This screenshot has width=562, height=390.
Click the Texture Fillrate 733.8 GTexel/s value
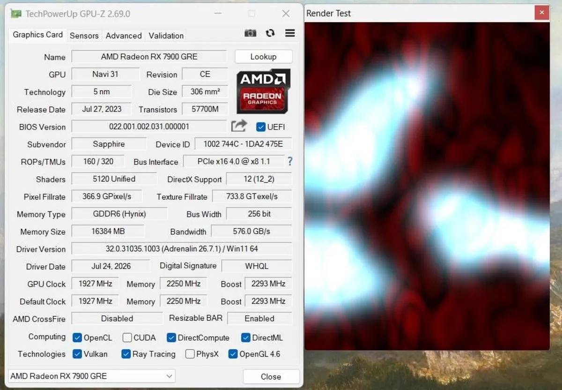tap(252, 196)
